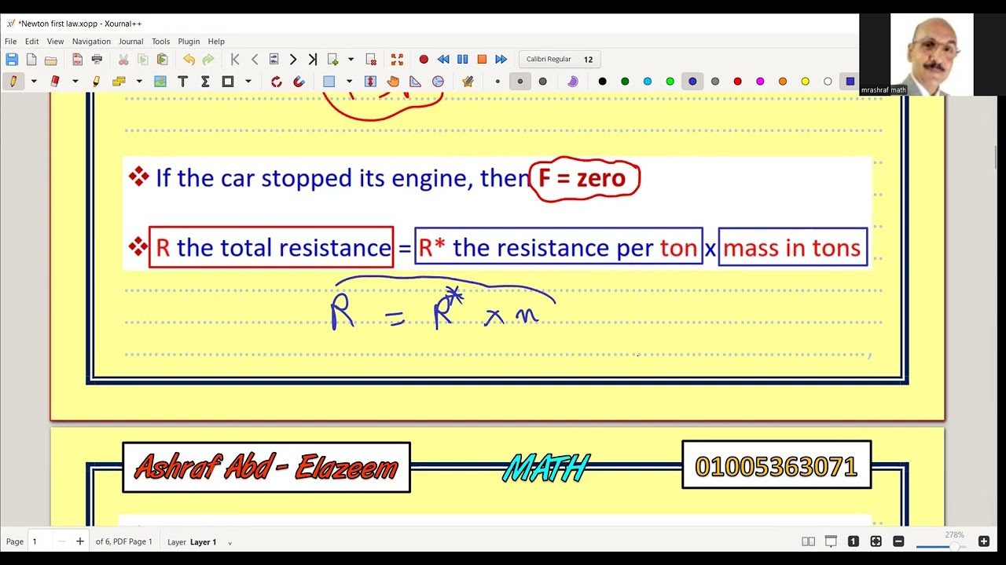Create a new document
This screenshot has width=1006, height=565.
pos(31,60)
